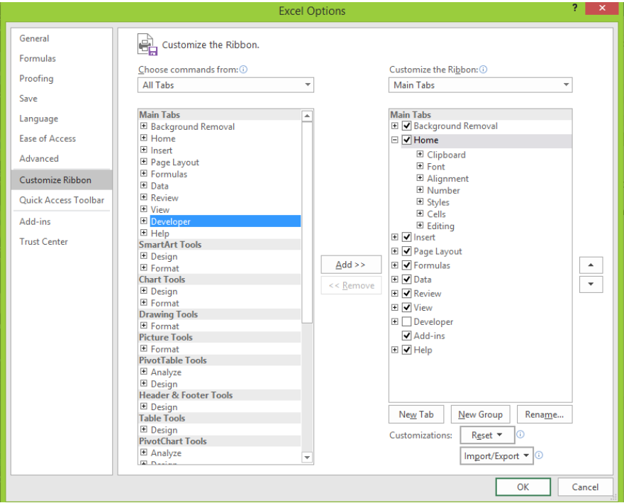Switch to the Formulas options category
Viewport: 624px width, 503px height.
(38, 59)
